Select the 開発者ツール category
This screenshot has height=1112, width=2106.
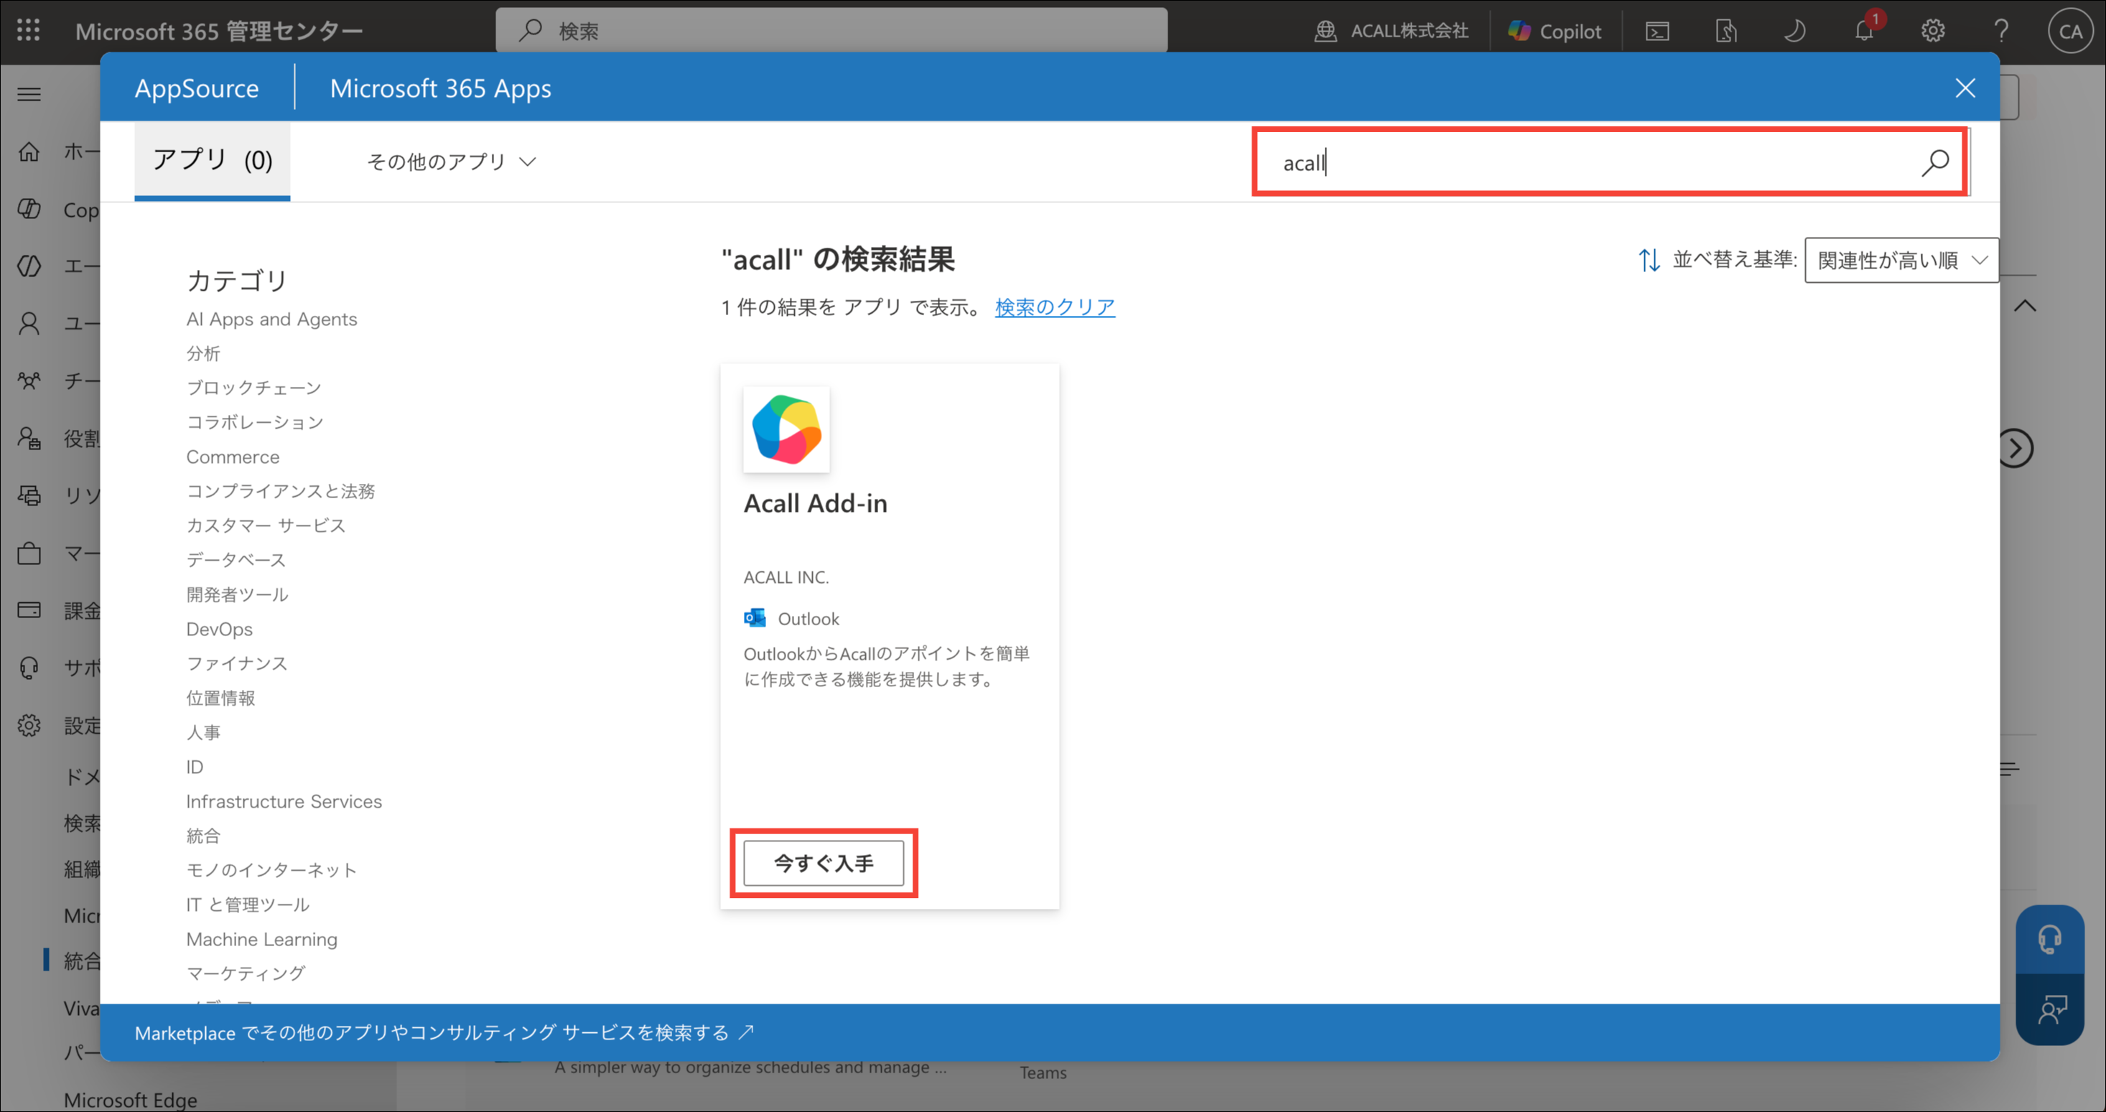(x=237, y=595)
